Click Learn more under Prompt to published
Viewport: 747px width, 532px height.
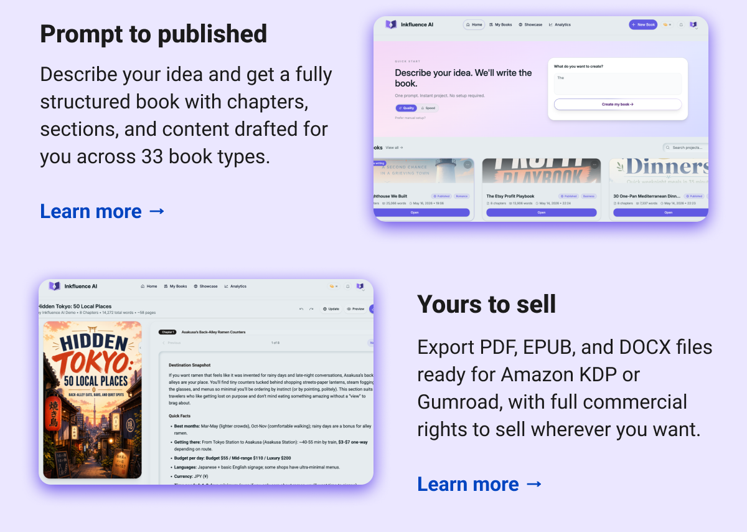click(x=102, y=211)
